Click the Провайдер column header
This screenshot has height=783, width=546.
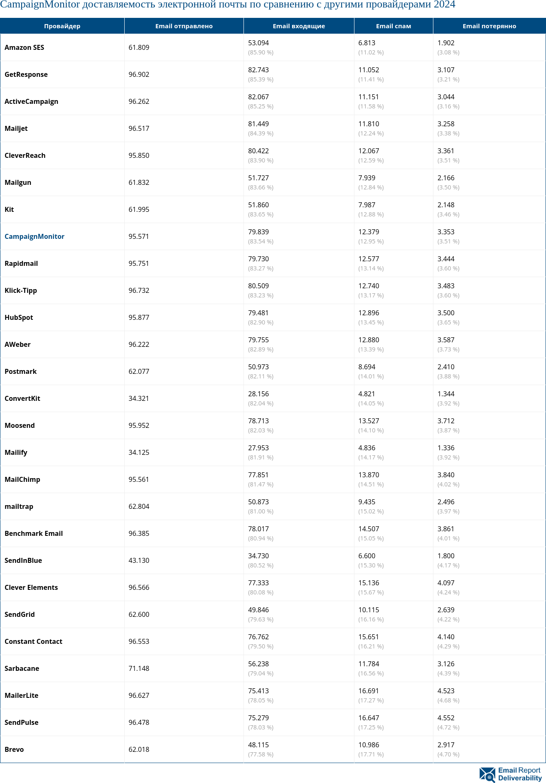coord(62,26)
